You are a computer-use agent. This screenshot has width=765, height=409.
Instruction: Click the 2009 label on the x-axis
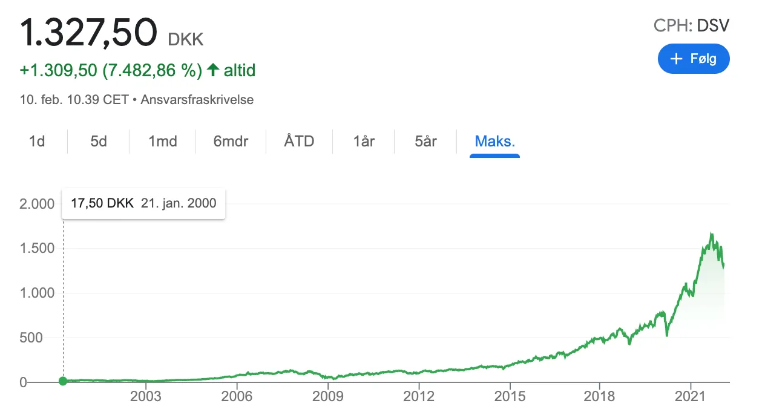[327, 396]
